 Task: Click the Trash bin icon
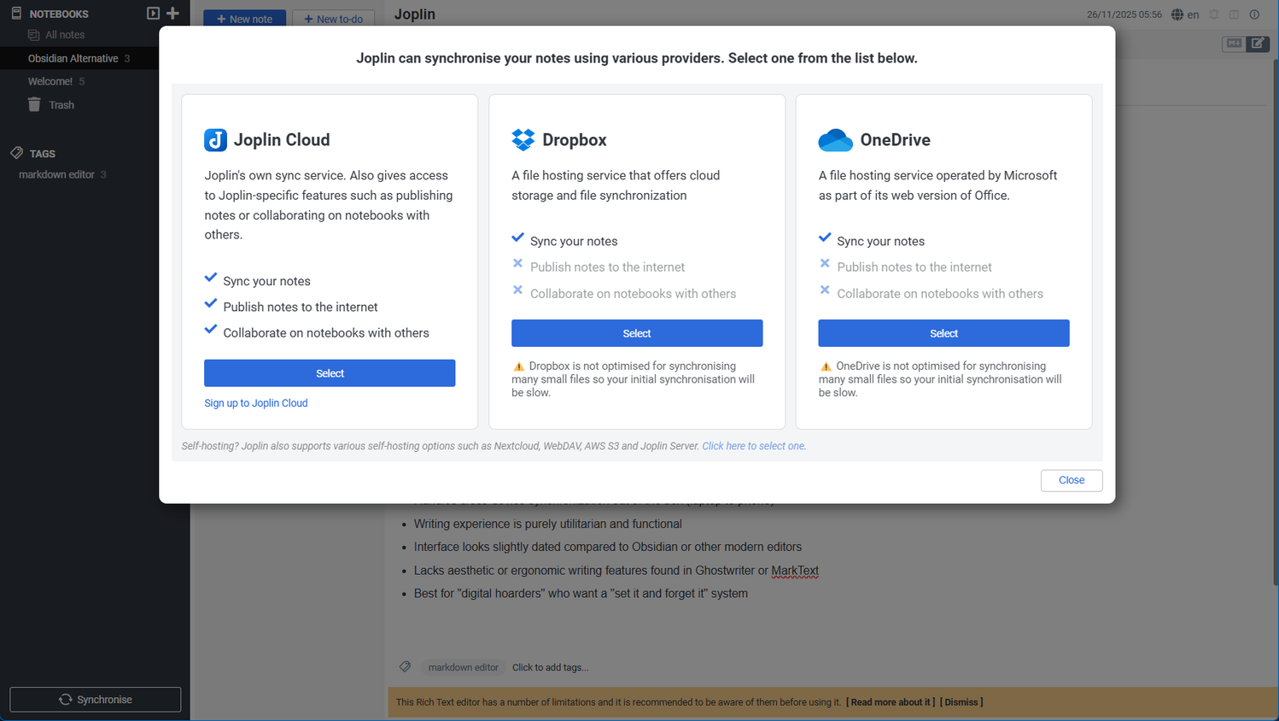pos(34,104)
